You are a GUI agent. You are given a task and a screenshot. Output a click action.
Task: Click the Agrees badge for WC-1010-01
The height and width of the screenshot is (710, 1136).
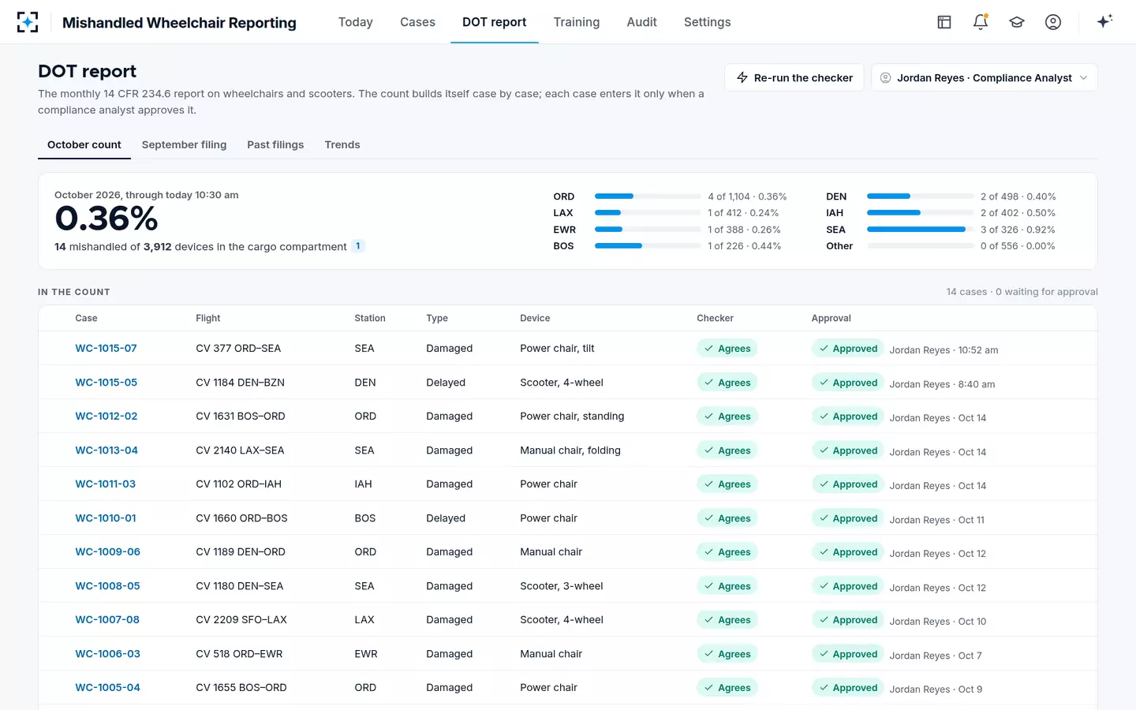tap(727, 518)
